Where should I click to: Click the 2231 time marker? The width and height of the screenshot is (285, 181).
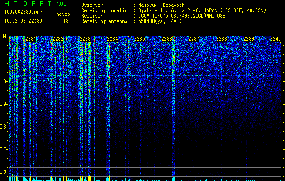point(31,39)
